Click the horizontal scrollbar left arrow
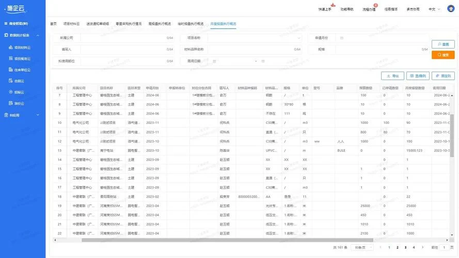This screenshot has height=258, width=459. [x=55, y=240]
